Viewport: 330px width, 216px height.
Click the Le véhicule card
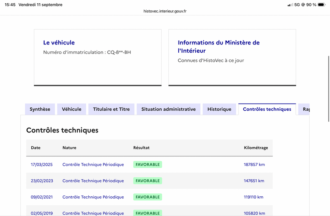(98, 58)
